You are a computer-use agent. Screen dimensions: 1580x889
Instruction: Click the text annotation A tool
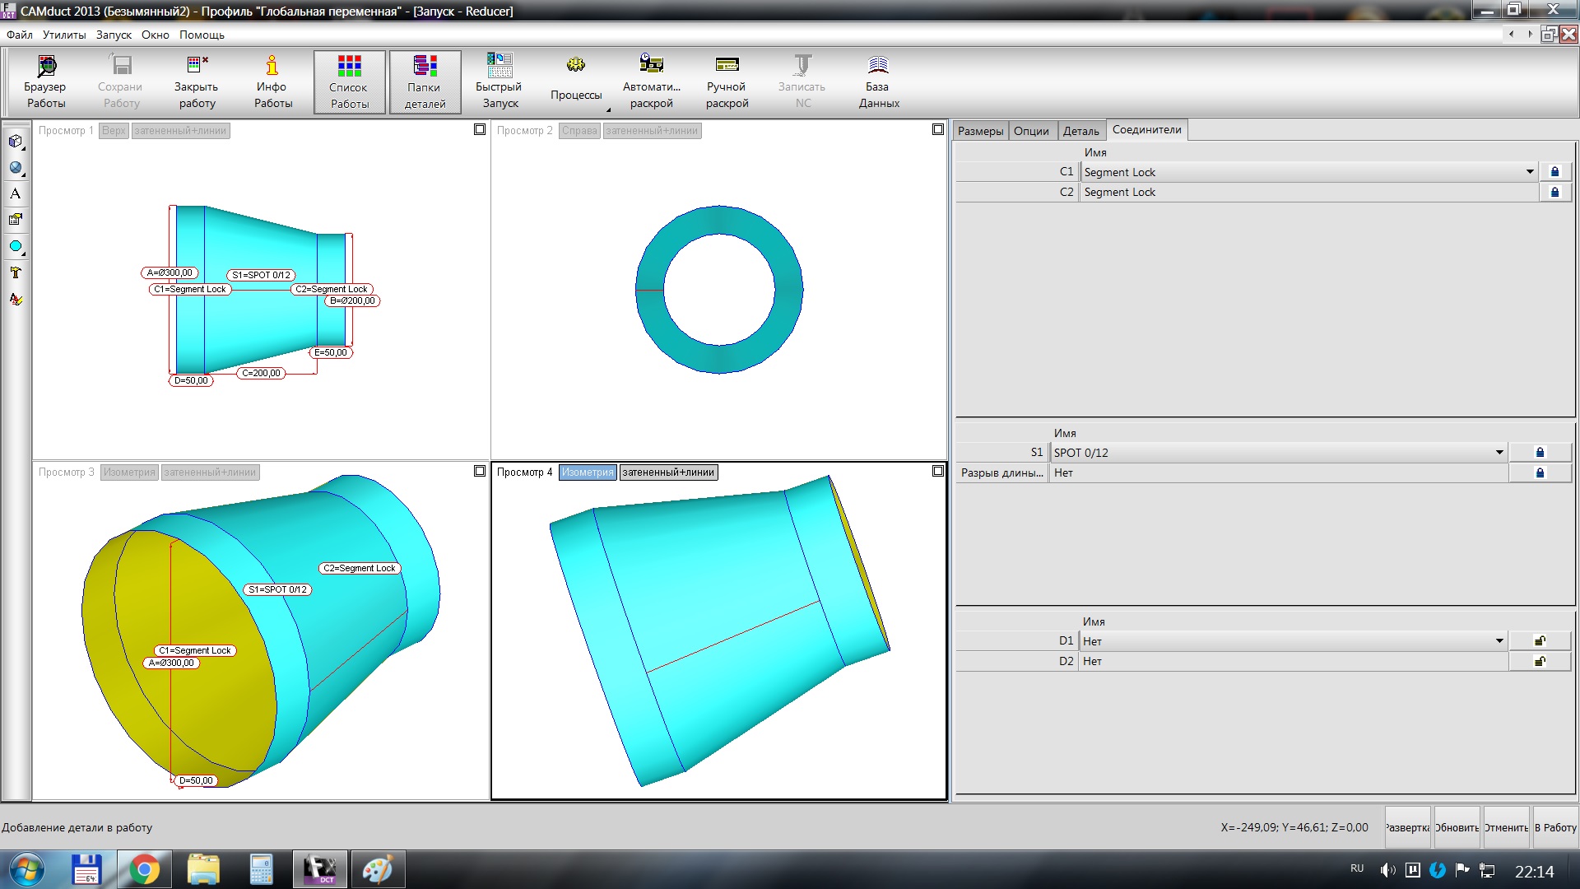pos(16,193)
